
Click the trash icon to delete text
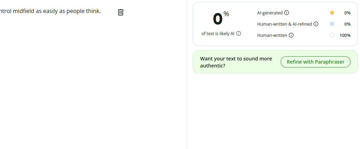click(x=121, y=12)
